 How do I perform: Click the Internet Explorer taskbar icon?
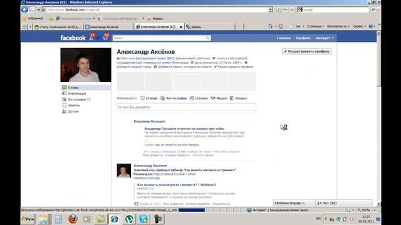(x=114, y=219)
